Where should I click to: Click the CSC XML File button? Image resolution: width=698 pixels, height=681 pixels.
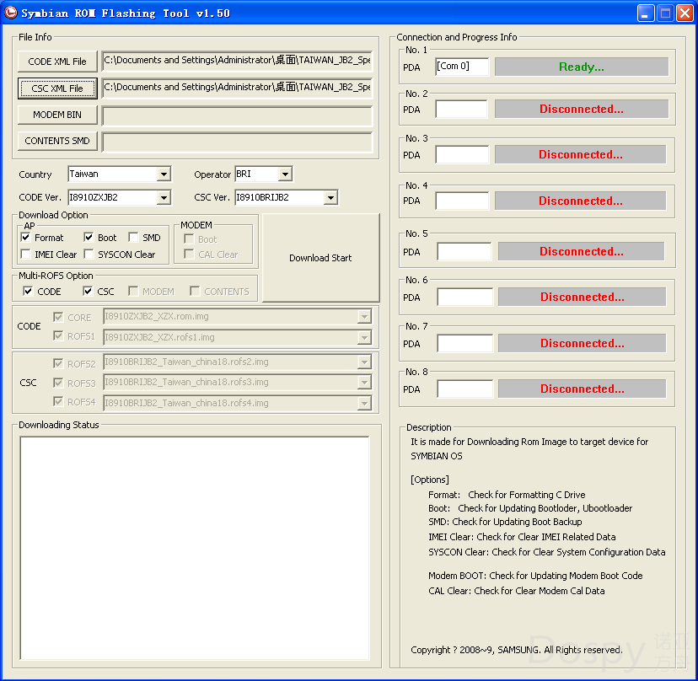[x=57, y=88]
